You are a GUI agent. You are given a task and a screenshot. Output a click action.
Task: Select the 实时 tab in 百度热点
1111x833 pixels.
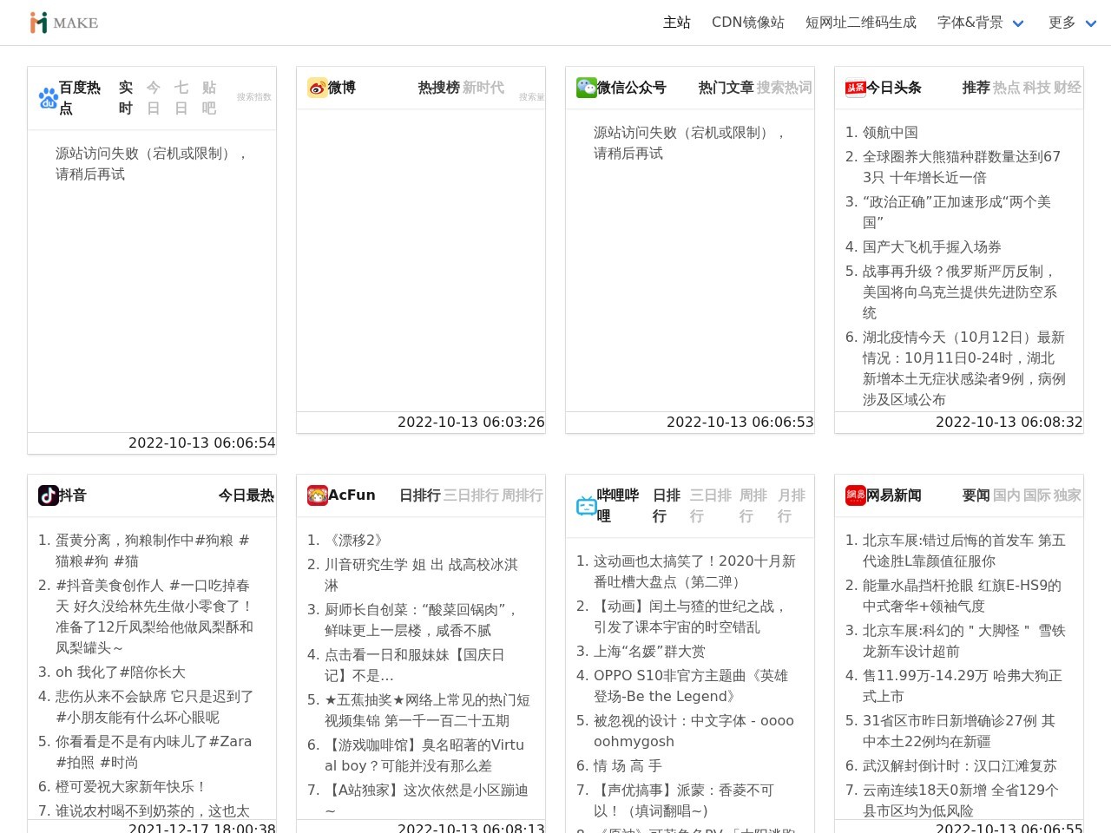pyautogui.click(x=126, y=98)
